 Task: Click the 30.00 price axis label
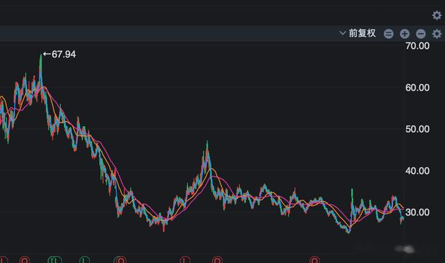pyautogui.click(x=417, y=212)
